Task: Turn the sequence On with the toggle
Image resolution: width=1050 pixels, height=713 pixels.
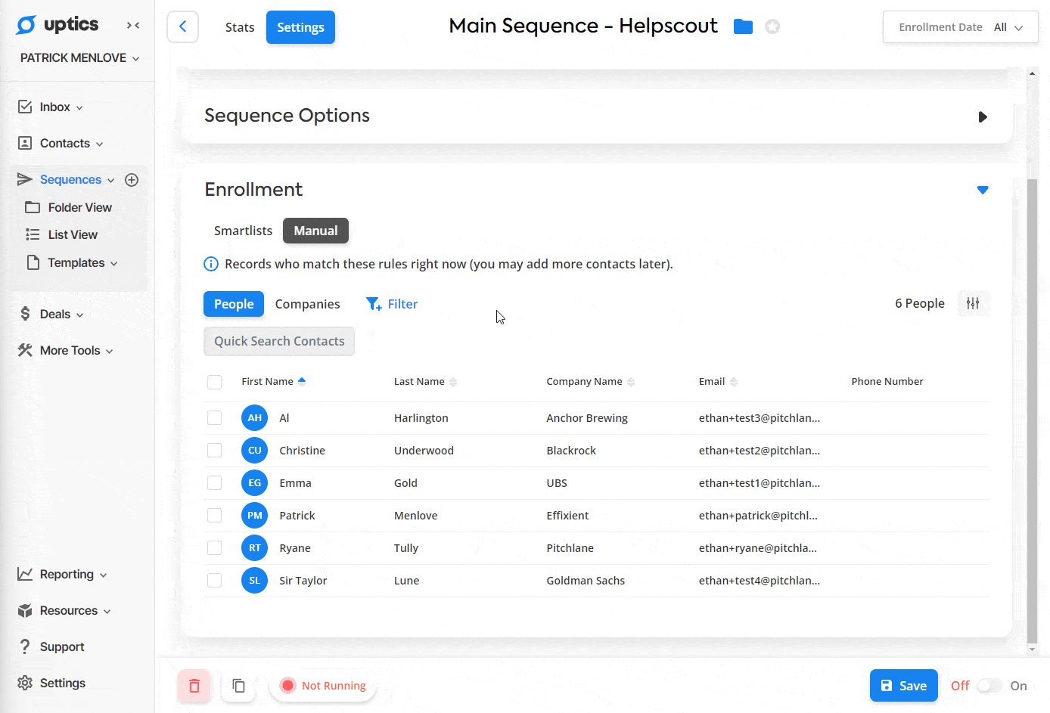Action: [989, 686]
